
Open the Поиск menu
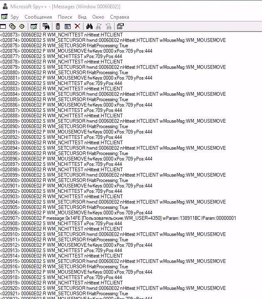click(65, 17)
